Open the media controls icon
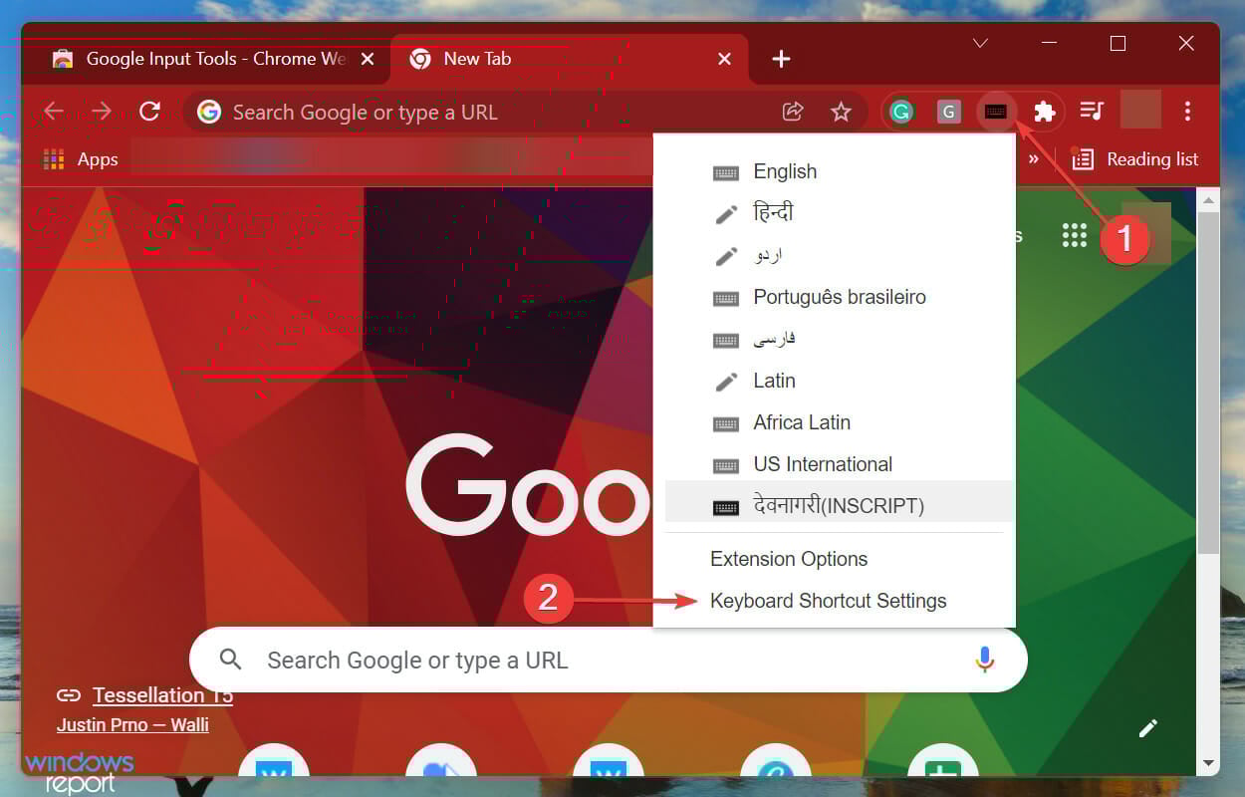This screenshot has height=797, width=1245. tap(1093, 112)
